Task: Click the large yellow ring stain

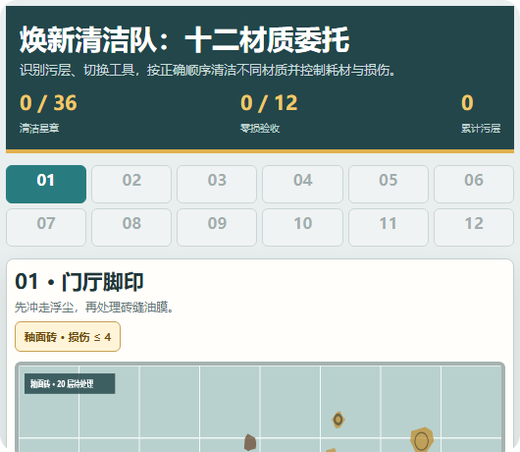Action: pos(422,439)
